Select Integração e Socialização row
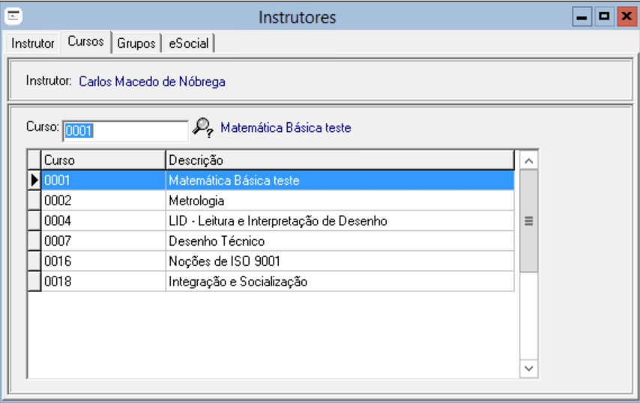Screen dimensions: 640x403 (x=277, y=282)
